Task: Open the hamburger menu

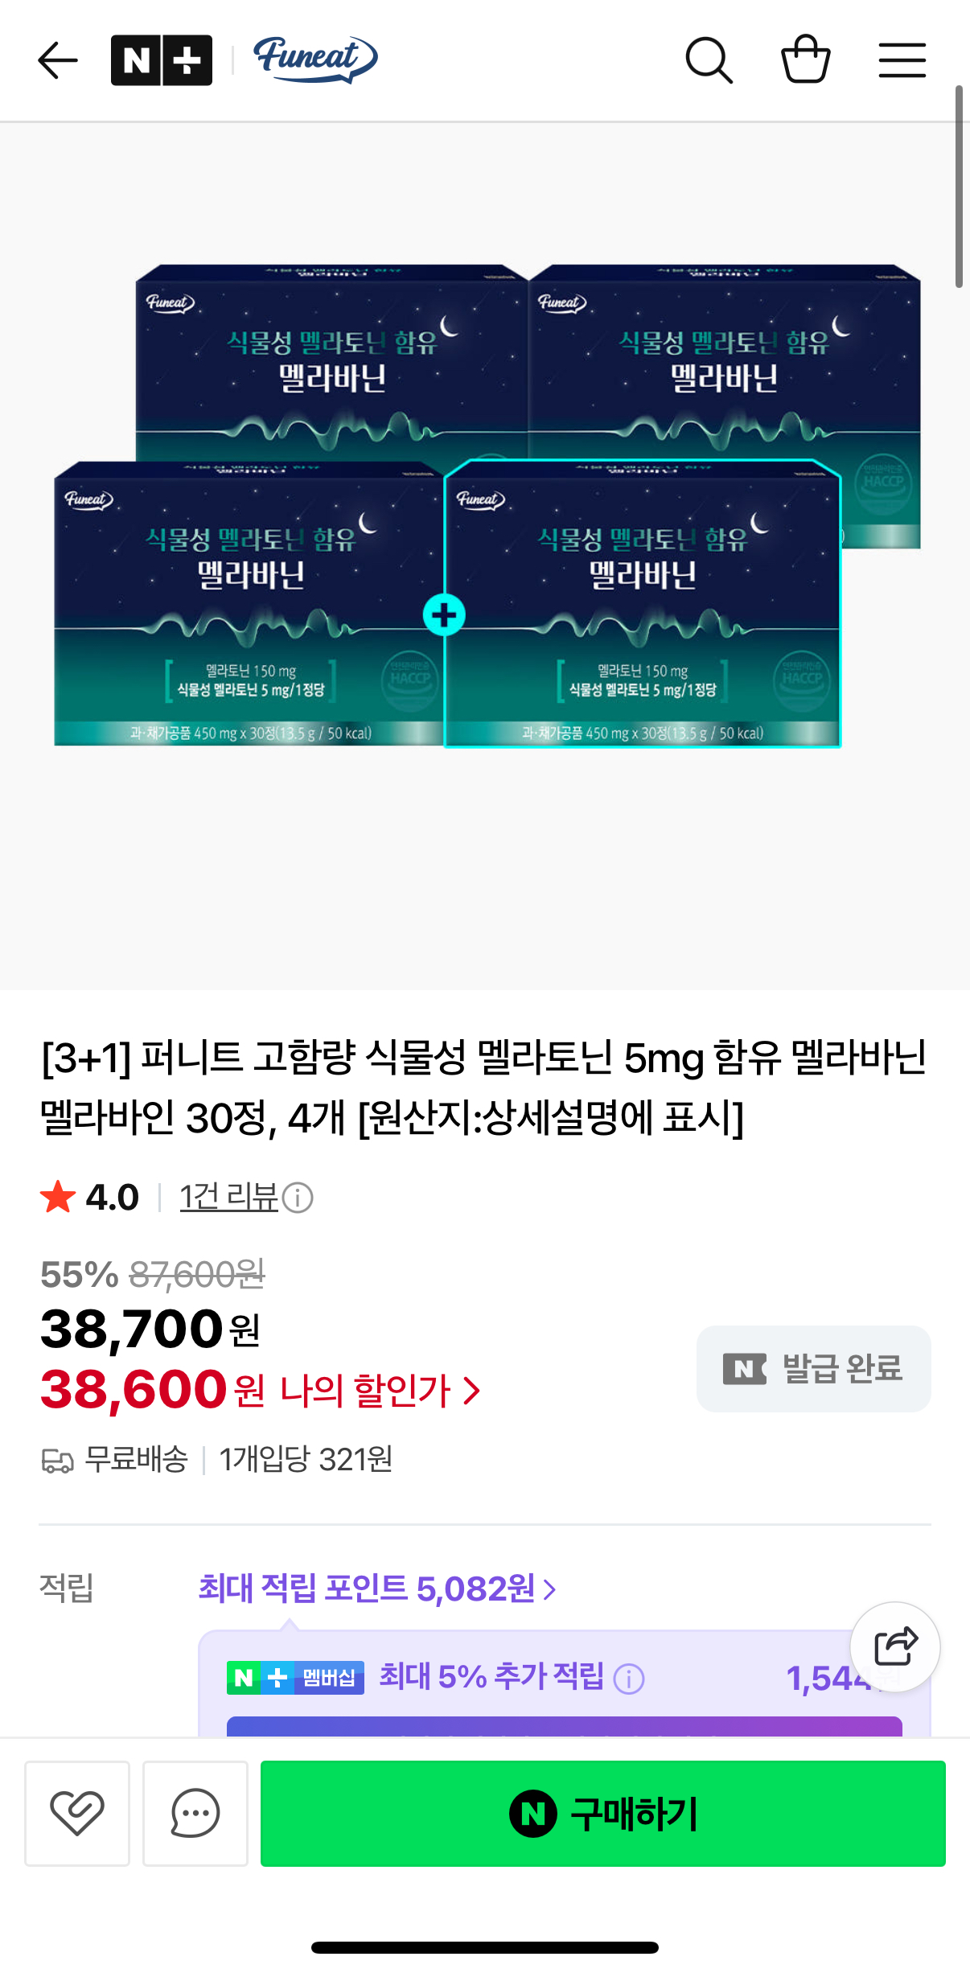Action: click(x=902, y=60)
